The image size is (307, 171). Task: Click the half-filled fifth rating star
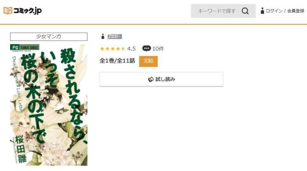point(123,48)
